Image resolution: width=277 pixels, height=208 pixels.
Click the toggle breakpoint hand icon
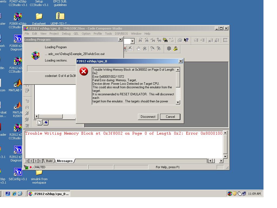coord(138,48)
